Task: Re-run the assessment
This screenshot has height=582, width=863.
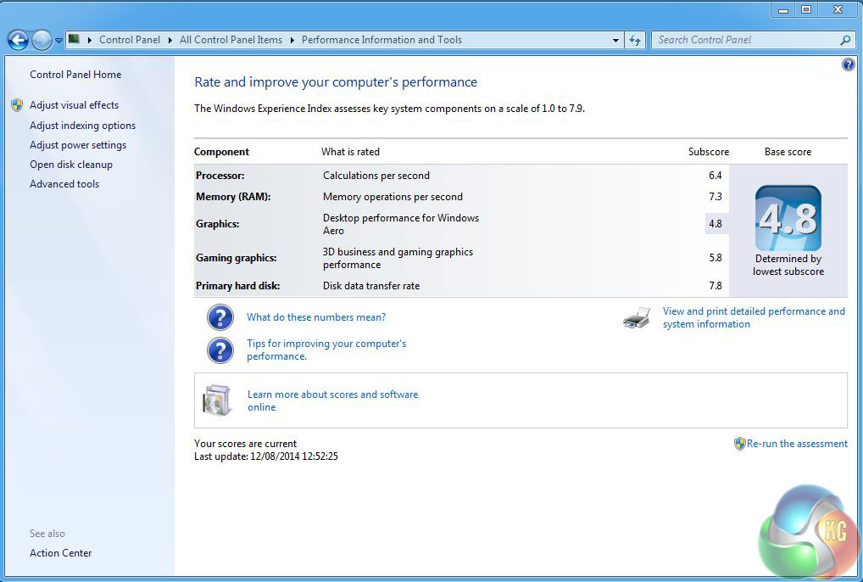Action: coord(796,444)
